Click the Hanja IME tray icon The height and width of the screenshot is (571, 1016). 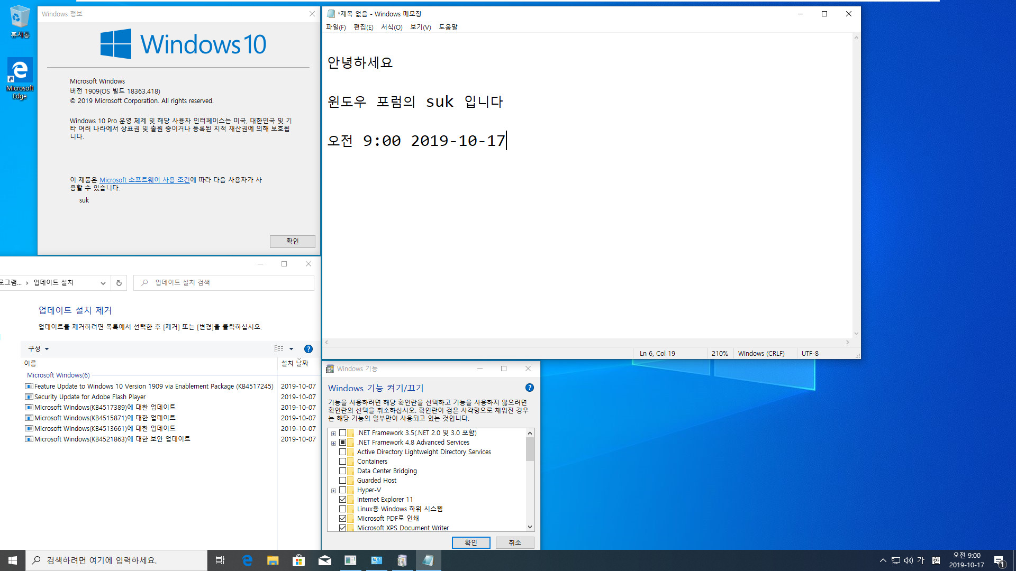point(936,560)
